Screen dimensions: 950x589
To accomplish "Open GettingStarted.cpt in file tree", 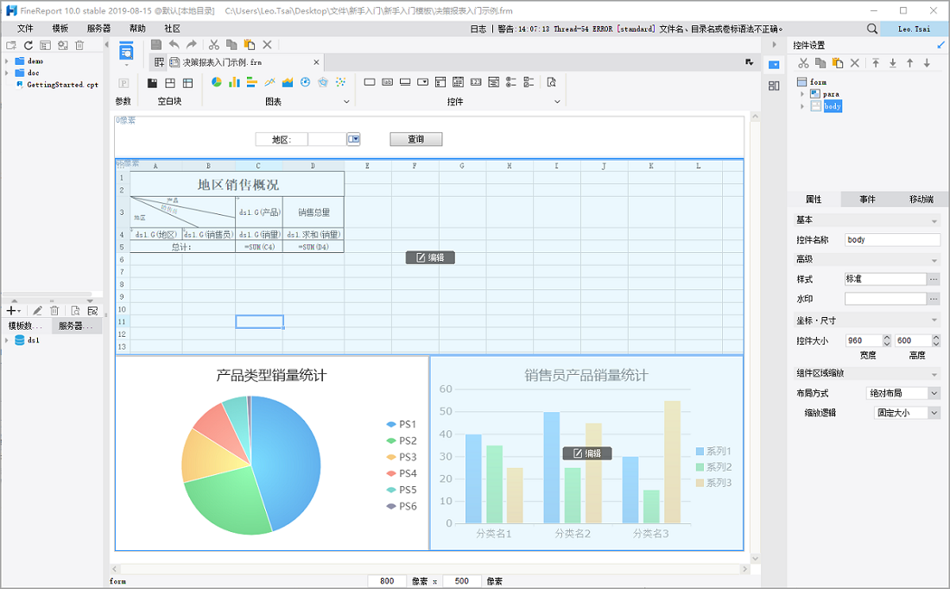I will (x=62, y=85).
